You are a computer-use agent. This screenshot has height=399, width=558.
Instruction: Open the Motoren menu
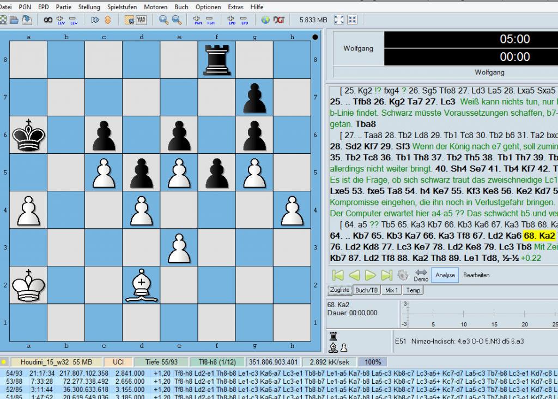coord(156,7)
